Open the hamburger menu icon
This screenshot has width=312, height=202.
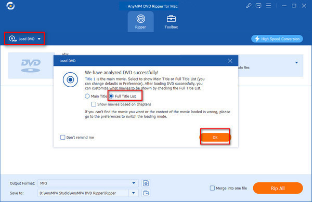tap(268, 6)
